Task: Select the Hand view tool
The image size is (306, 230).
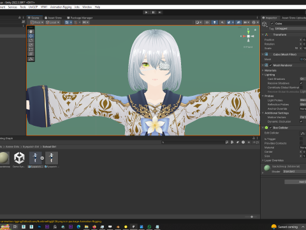Action: click(31, 31)
